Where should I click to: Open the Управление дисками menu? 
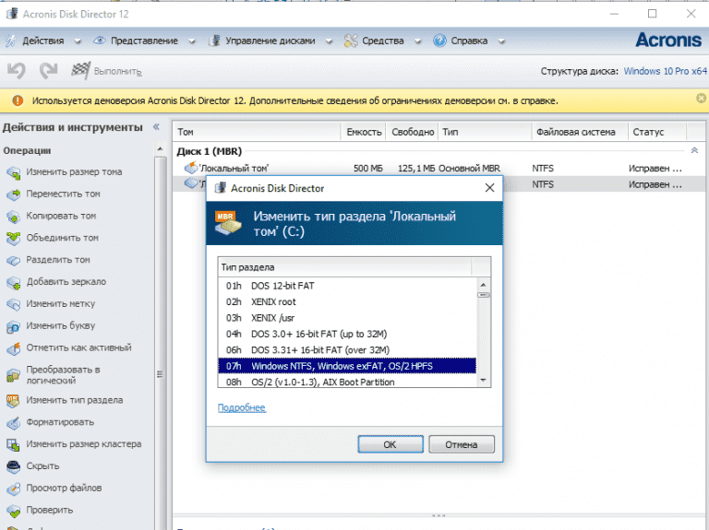(270, 41)
